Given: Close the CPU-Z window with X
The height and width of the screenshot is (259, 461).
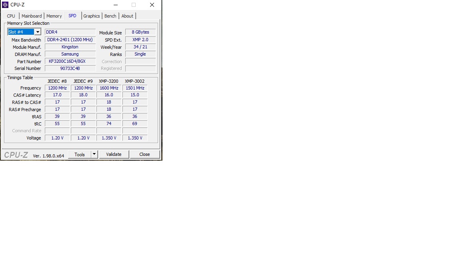Looking at the screenshot, I should click(152, 5).
